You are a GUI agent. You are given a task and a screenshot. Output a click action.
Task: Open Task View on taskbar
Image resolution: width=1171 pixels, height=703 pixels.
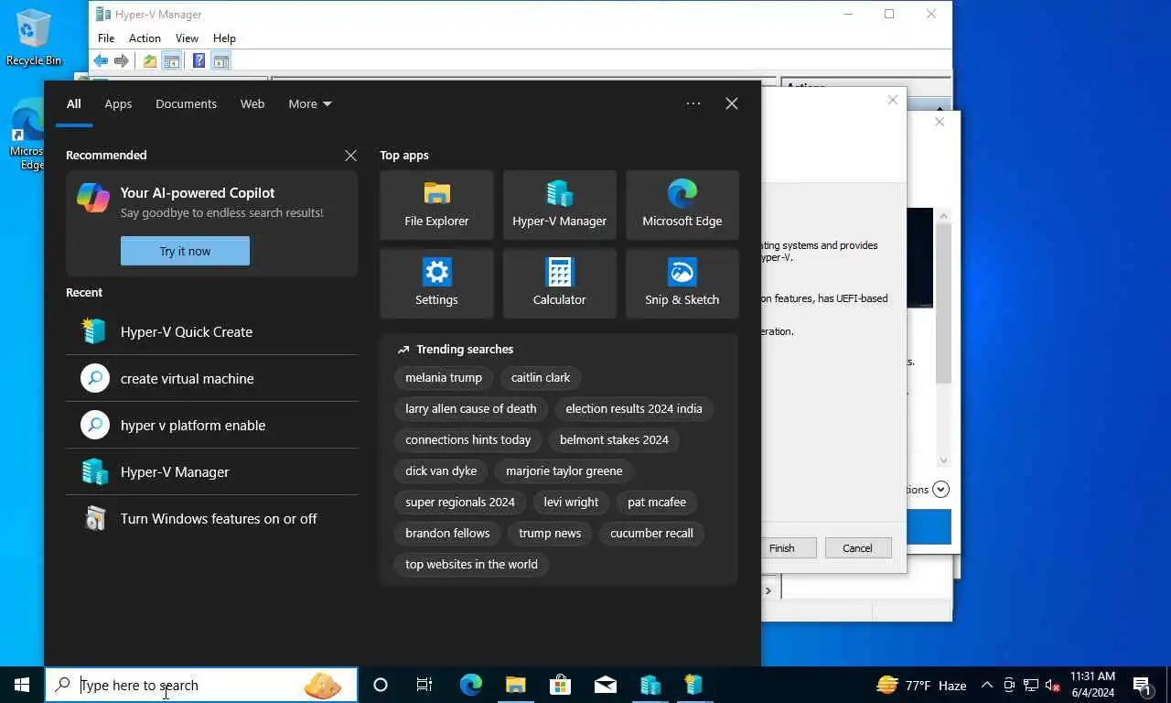(424, 685)
